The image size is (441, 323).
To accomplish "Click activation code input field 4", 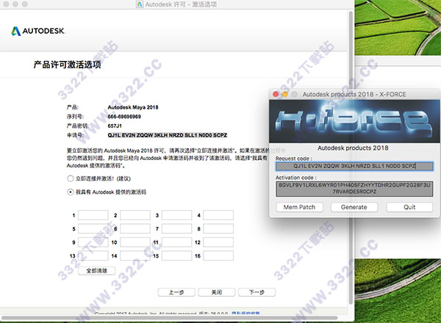I will pyautogui.click(x=218, y=215).
